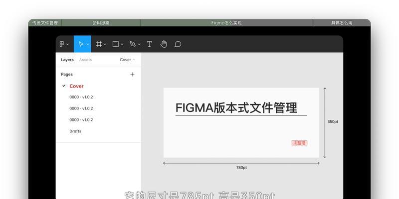Click the 350pt height label
Viewport: 399px width, 199px height.
[x=333, y=121]
